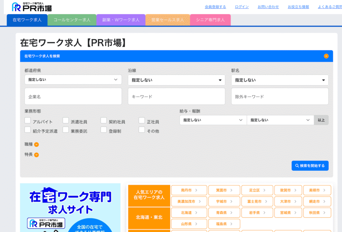
Task: Select the 青森県 prefecture button
Action: [224, 213]
